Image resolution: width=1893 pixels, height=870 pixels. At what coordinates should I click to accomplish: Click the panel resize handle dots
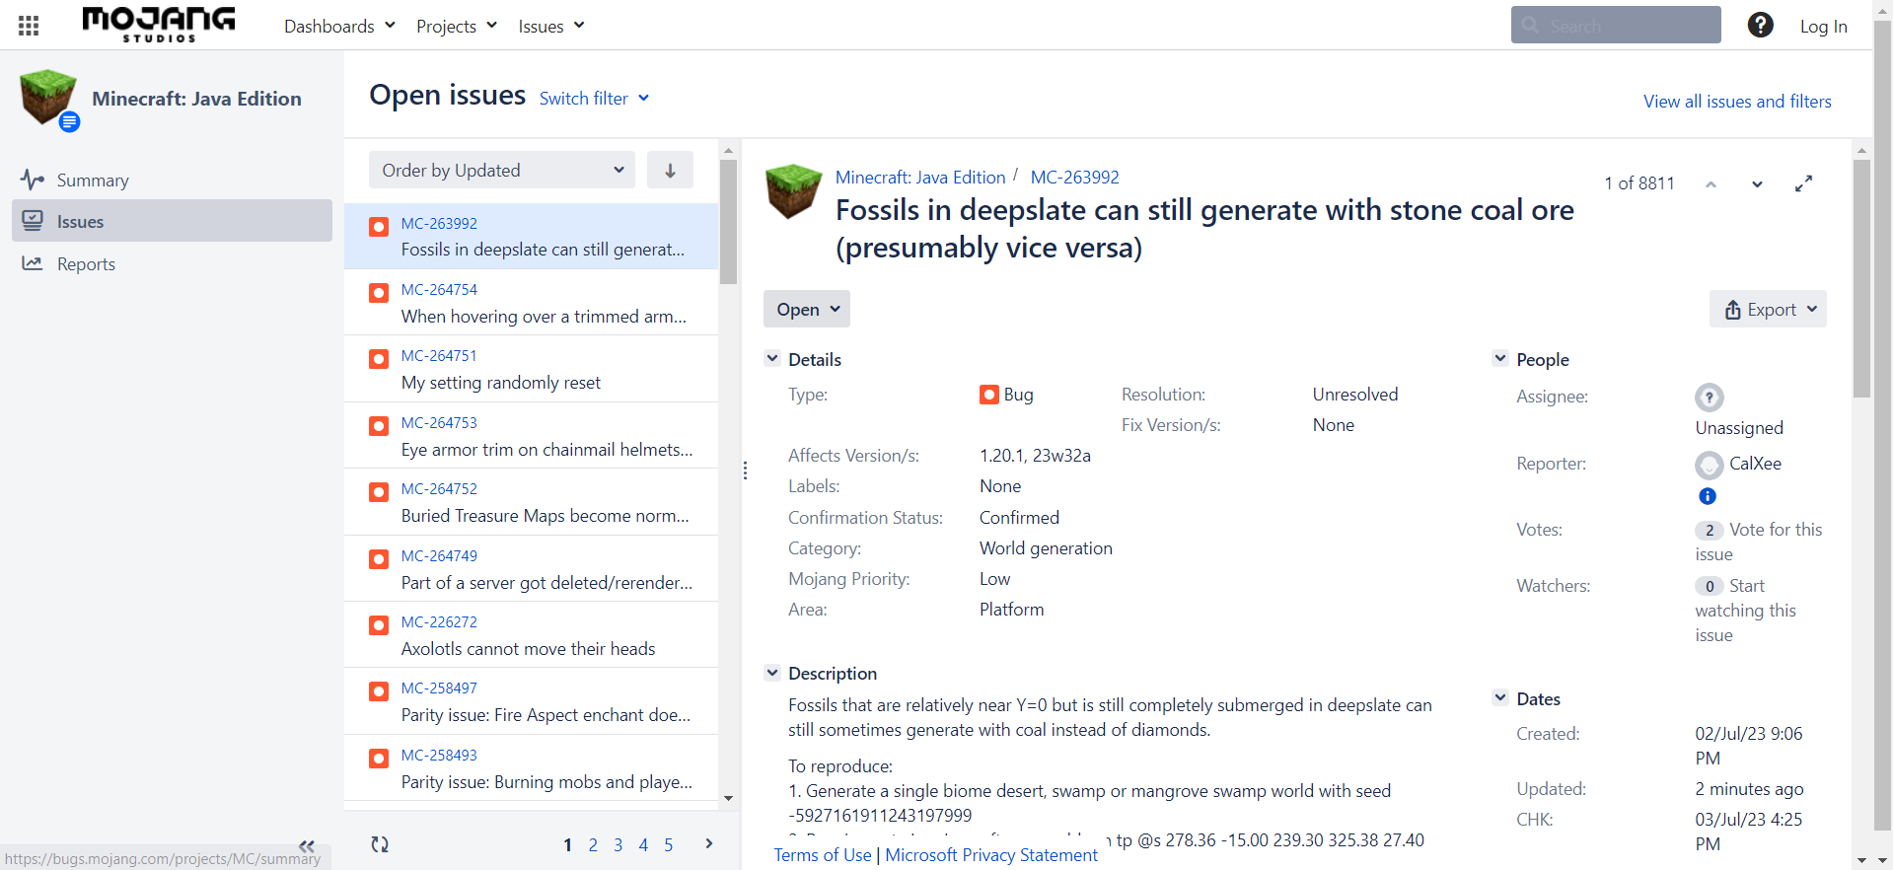[745, 471]
